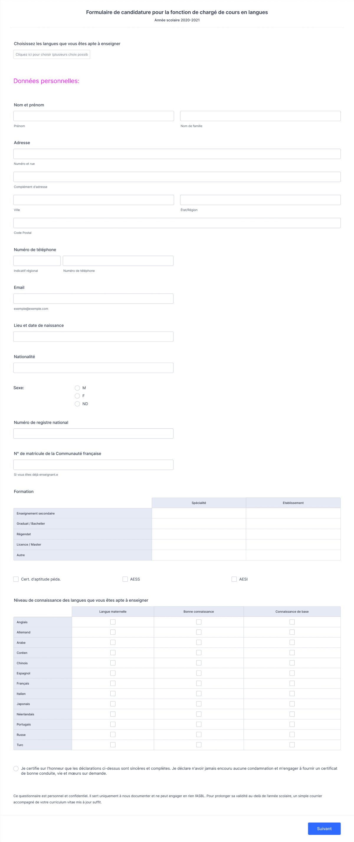Mark Japonais as Connaissance de base
Screen dimensions: 354x842
pos(292,704)
